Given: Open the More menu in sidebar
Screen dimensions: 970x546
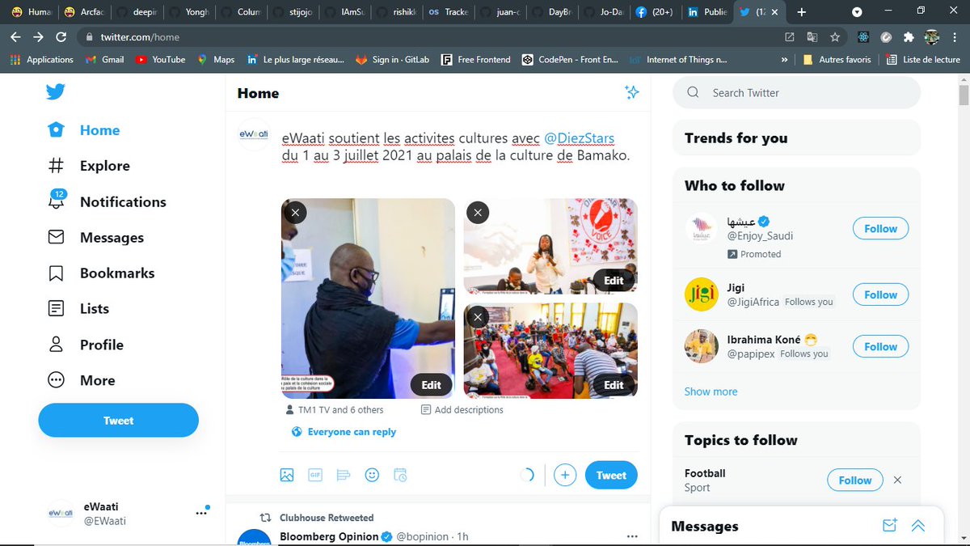Looking at the screenshot, I should tap(81, 380).
